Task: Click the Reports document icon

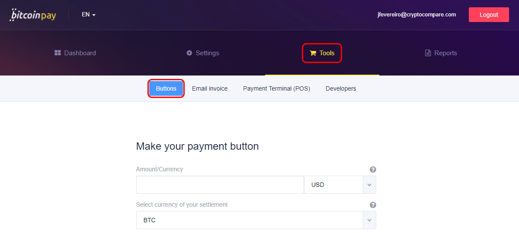Action: [428, 53]
